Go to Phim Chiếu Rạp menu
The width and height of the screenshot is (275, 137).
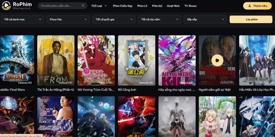123,6
